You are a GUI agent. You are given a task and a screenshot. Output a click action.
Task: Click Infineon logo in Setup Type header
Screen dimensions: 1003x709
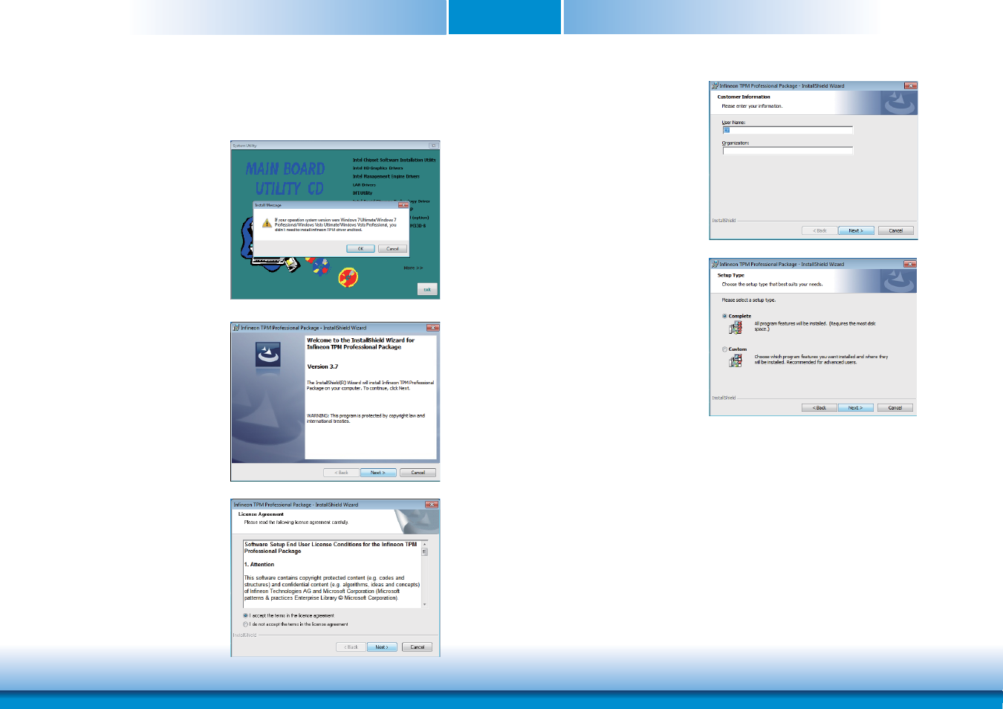pyautogui.click(x=899, y=281)
